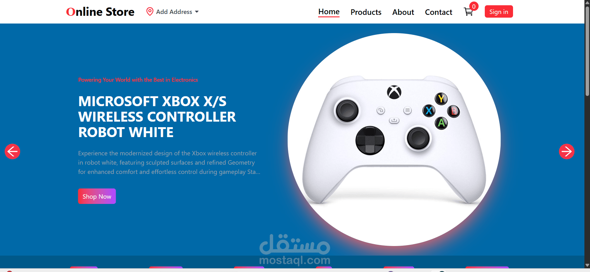590x272 pixels.
Task: Open the Home page tab
Action: pos(329,12)
